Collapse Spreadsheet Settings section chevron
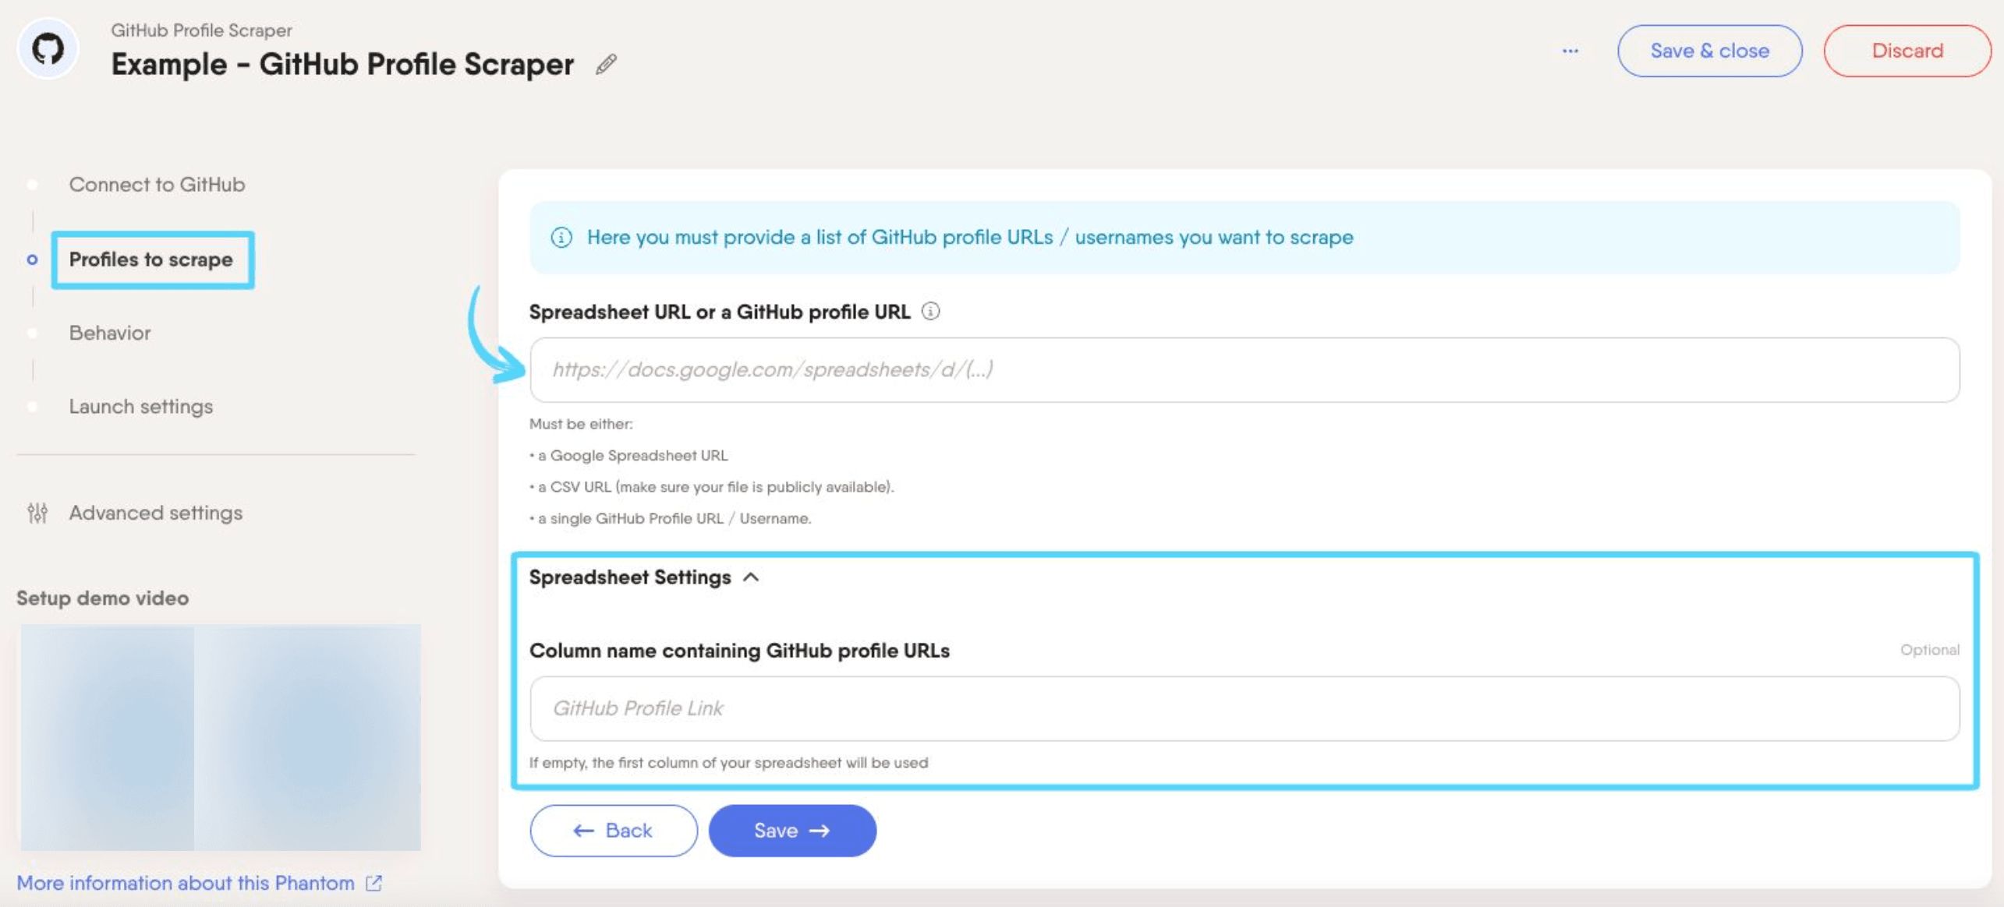 [x=751, y=577]
